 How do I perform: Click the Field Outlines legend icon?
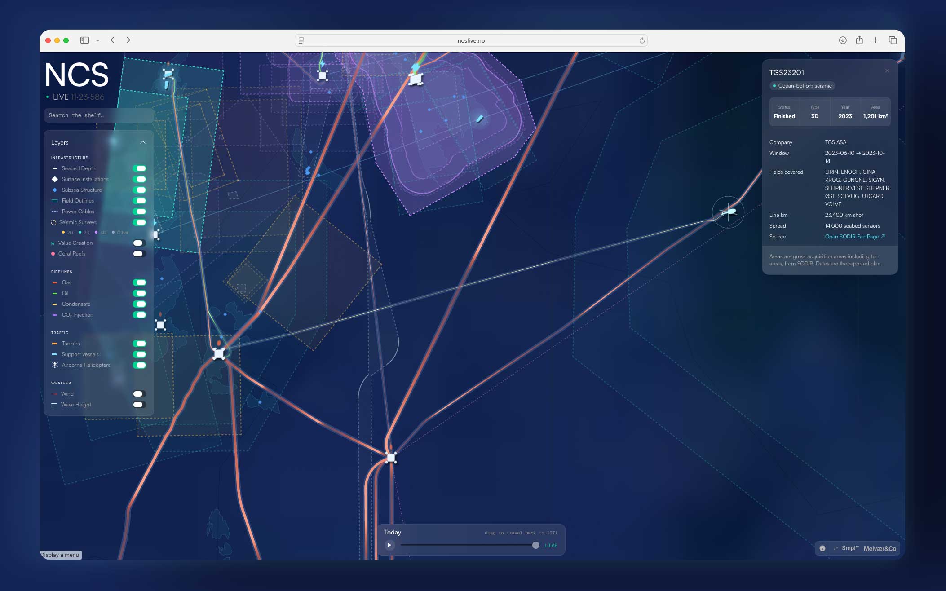pyautogui.click(x=55, y=201)
